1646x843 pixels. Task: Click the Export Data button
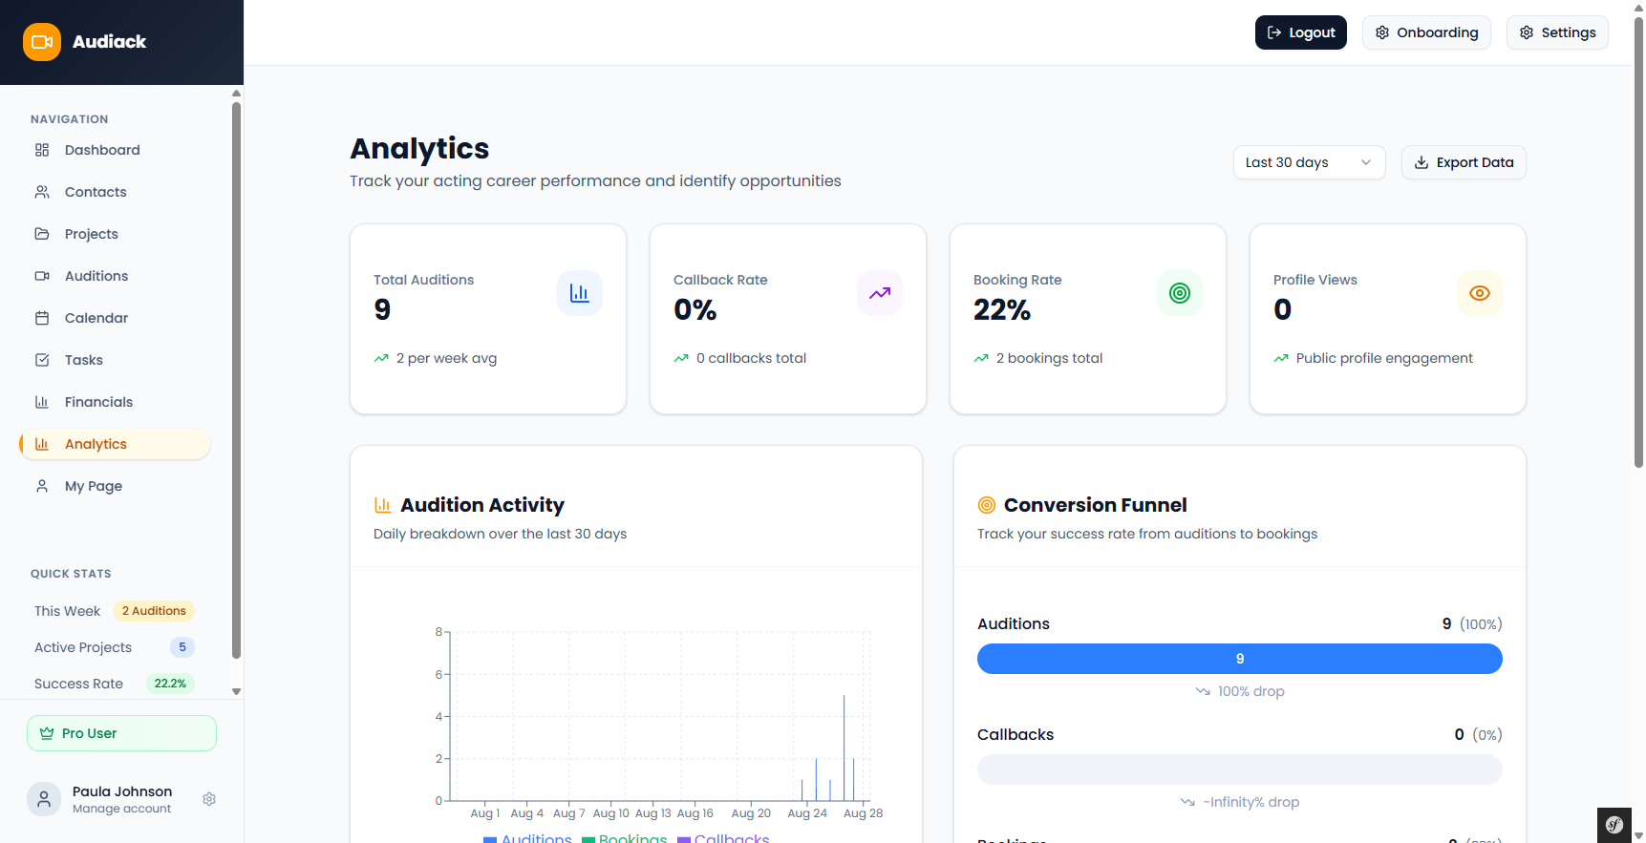[1463, 162]
